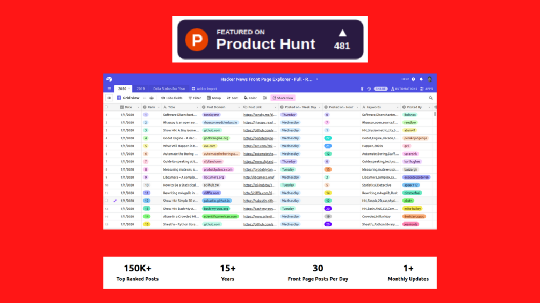Click the hour value 22 in Godot row
Viewport: 540px width, 303px height.
(328, 138)
